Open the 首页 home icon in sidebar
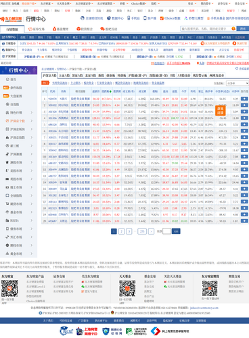This screenshot has width=249, height=338. pyautogui.click(x=7, y=79)
